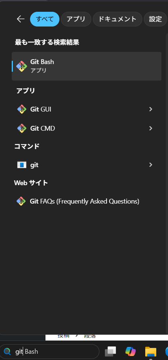Click the Git Bash app icon
This screenshot has height=360, width=168.
pos(22,66)
